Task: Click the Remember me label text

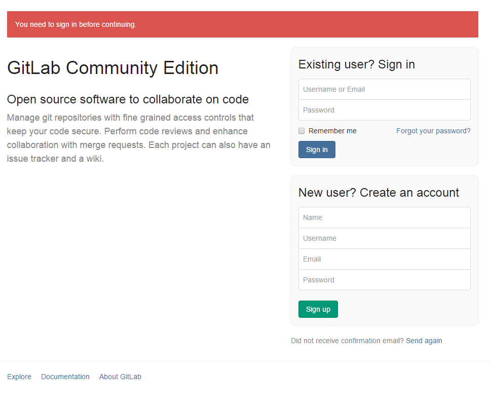Action: pyautogui.click(x=332, y=131)
